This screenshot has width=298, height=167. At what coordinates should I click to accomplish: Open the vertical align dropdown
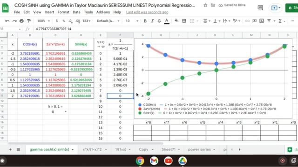coord(216,21)
